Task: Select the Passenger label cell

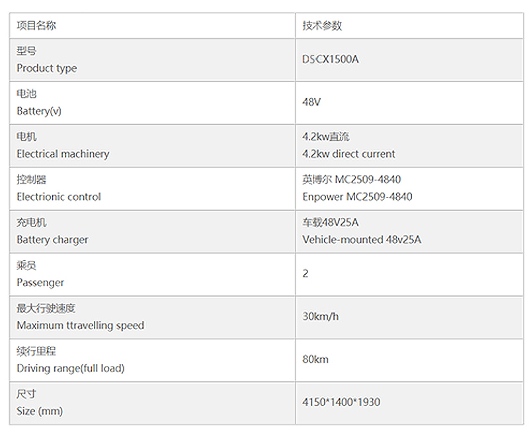Action: click(x=40, y=283)
